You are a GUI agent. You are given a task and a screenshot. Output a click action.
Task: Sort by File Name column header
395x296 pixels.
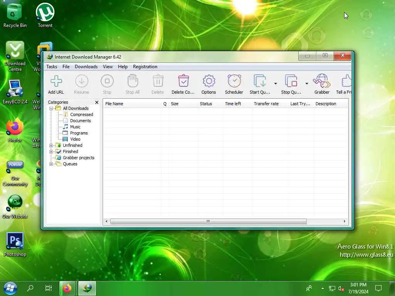pyautogui.click(x=132, y=104)
